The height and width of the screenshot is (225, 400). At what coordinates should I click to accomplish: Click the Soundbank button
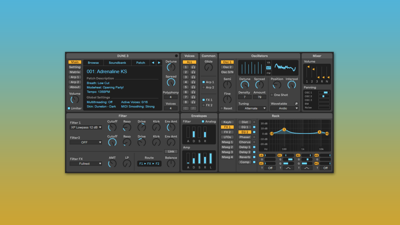(x=117, y=63)
